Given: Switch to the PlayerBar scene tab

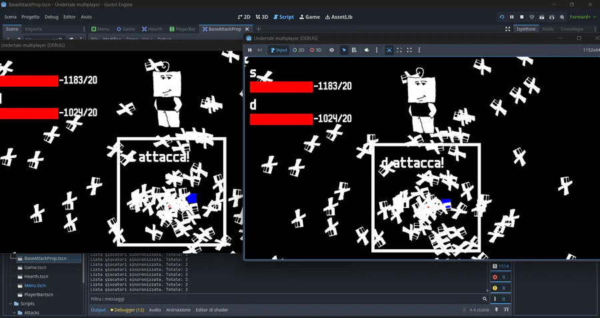Looking at the screenshot, I should 183,29.
